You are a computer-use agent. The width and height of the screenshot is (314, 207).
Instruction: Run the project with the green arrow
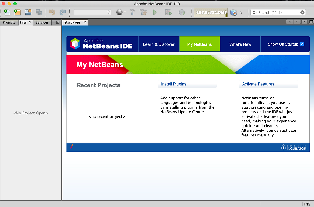coord(155,12)
